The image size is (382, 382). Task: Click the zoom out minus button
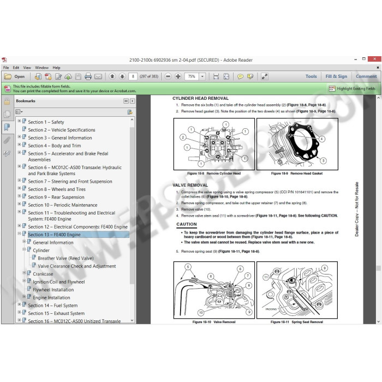pyautogui.click(x=168, y=76)
